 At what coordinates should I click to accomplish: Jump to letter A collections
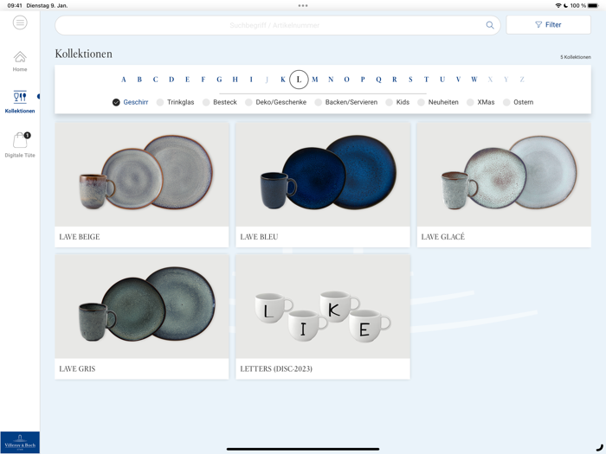click(123, 80)
